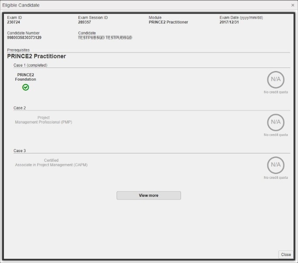
Task: Close the Eligible Candidate dialog with X
Action: point(293,5)
